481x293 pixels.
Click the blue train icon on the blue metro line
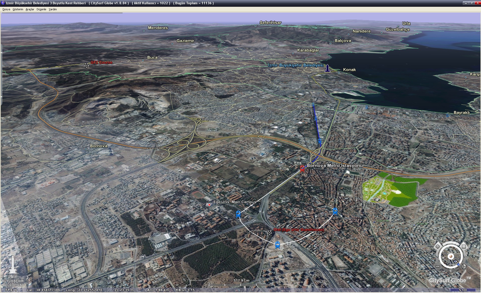pyautogui.click(x=320, y=141)
